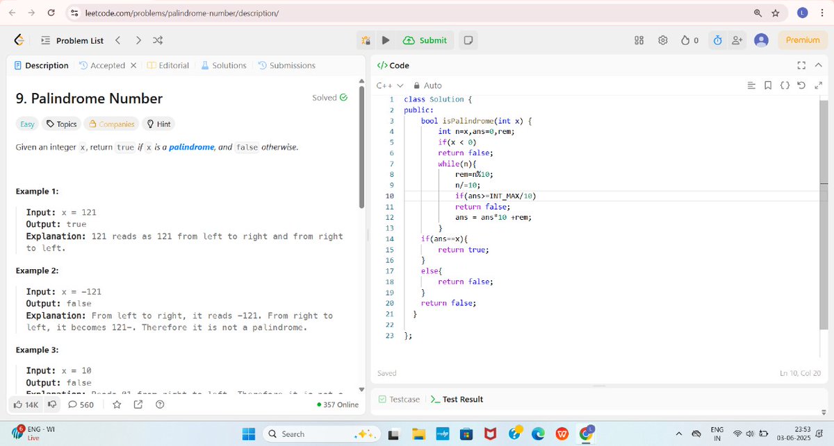This screenshot has width=834, height=446.
Task: Click the curly braces snippet icon
Action: (x=784, y=85)
